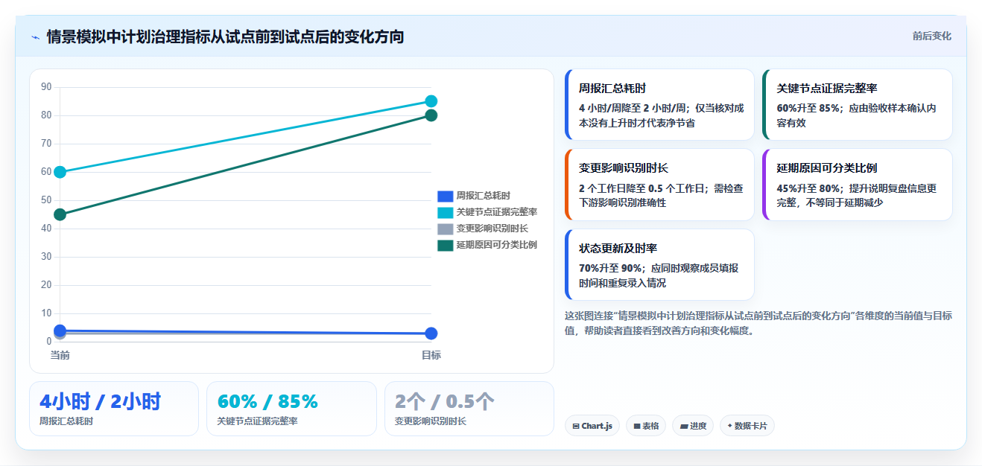Click legend label 变更影响识别时长
The height and width of the screenshot is (466, 982).
[492, 229]
